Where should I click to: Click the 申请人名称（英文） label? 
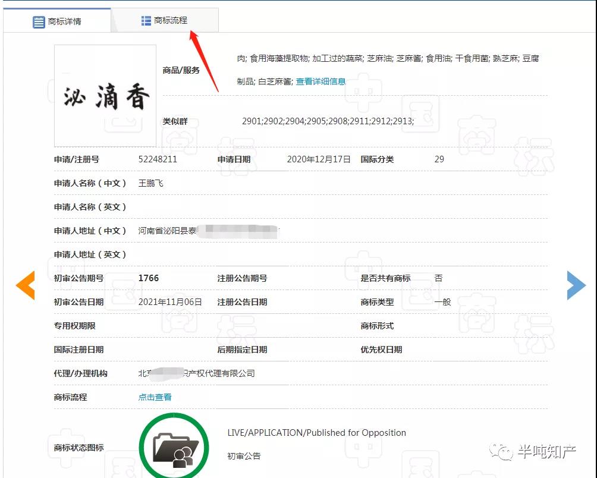(x=90, y=207)
